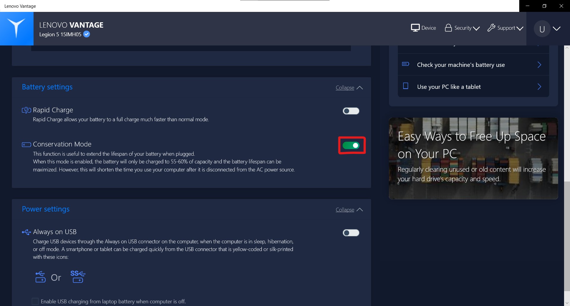
Task: Click the tablet icon beside Use your PC like a tablet
Action: click(406, 86)
